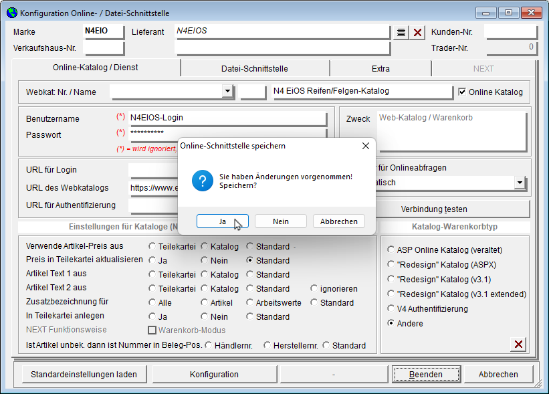Viewport: 549px width, 394px height.
Task: Click Abbrechen at window bottom right
Action: click(x=498, y=375)
